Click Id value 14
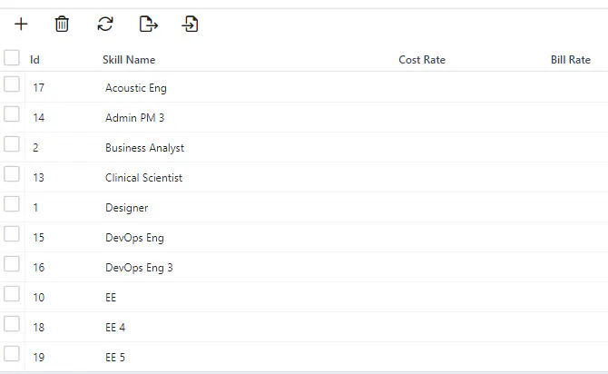Image resolution: width=608 pixels, height=374 pixels. [39, 117]
